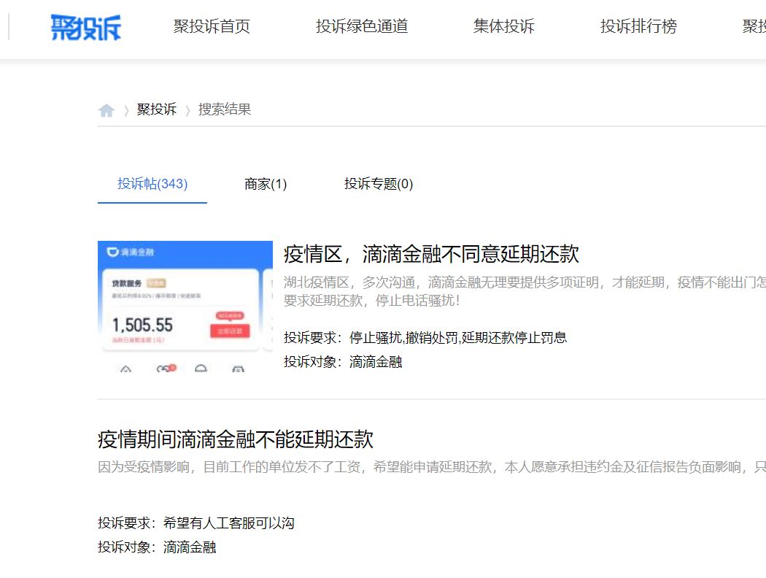Open complaint 疫情期间滴滴金融不能延期还款
The width and height of the screenshot is (766, 578).
click(x=236, y=439)
